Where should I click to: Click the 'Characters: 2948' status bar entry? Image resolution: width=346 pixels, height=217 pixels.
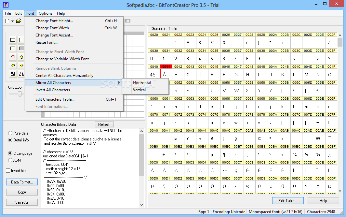point(321,212)
